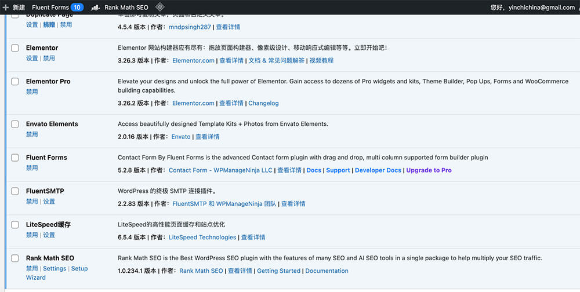
Task: Toggle the Rank Math SEO plugin checkbox
Action: [x=15, y=258]
